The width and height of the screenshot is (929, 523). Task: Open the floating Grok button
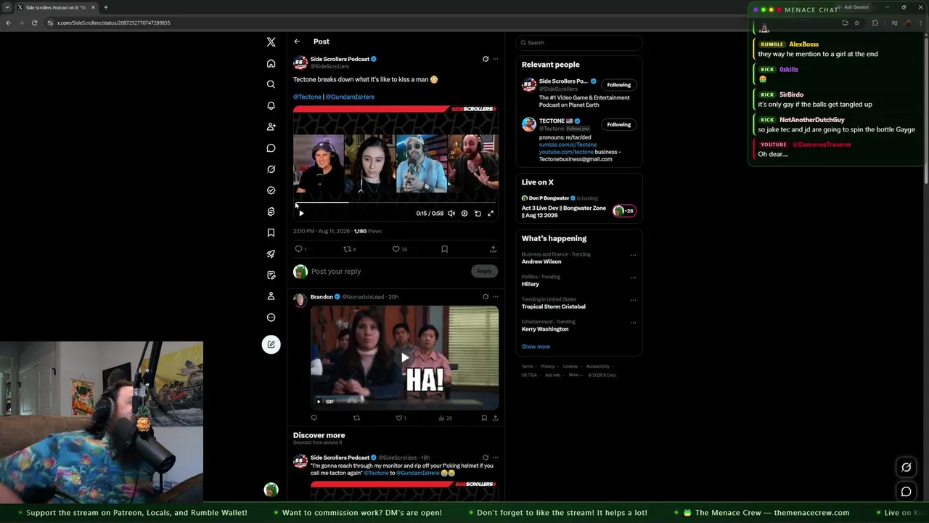(x=906, y=467)
